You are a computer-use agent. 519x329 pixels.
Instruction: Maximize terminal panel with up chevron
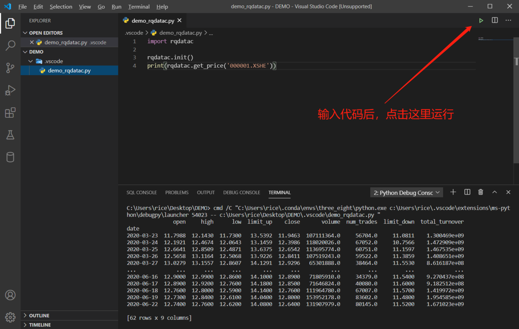coord(494,192)
